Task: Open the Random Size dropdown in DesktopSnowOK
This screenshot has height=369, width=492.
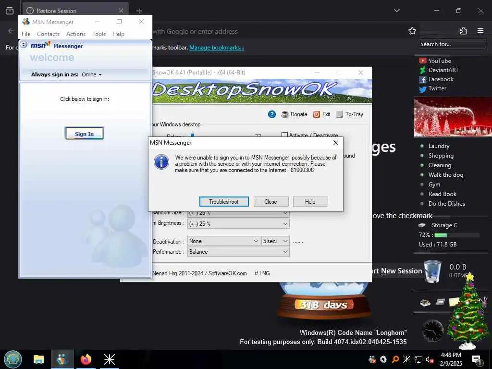Action: point(238,213)
